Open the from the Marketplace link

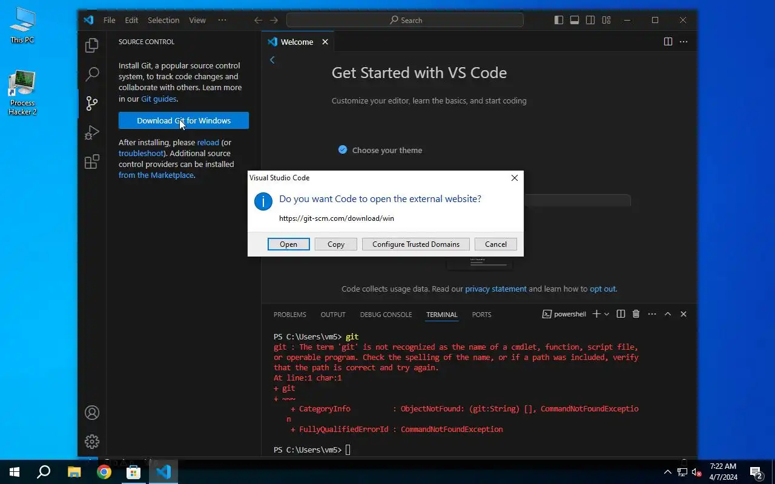pyautogui.click(x=156, y=175)
